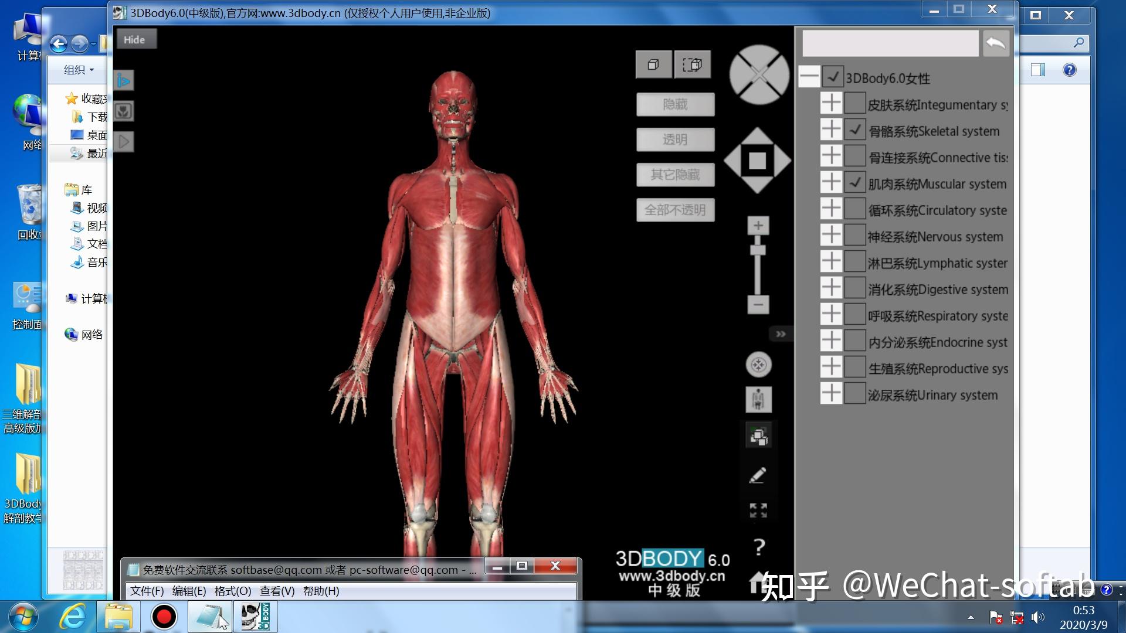Screen dimensions: 1126x633
Task: Open the question mark help icon
Action: (759, 547)
